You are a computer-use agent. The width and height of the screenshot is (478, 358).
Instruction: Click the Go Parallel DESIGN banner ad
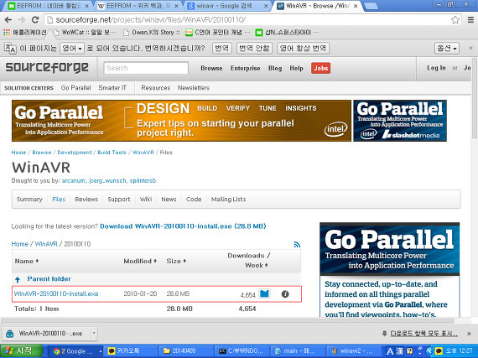tap(181, 121)
